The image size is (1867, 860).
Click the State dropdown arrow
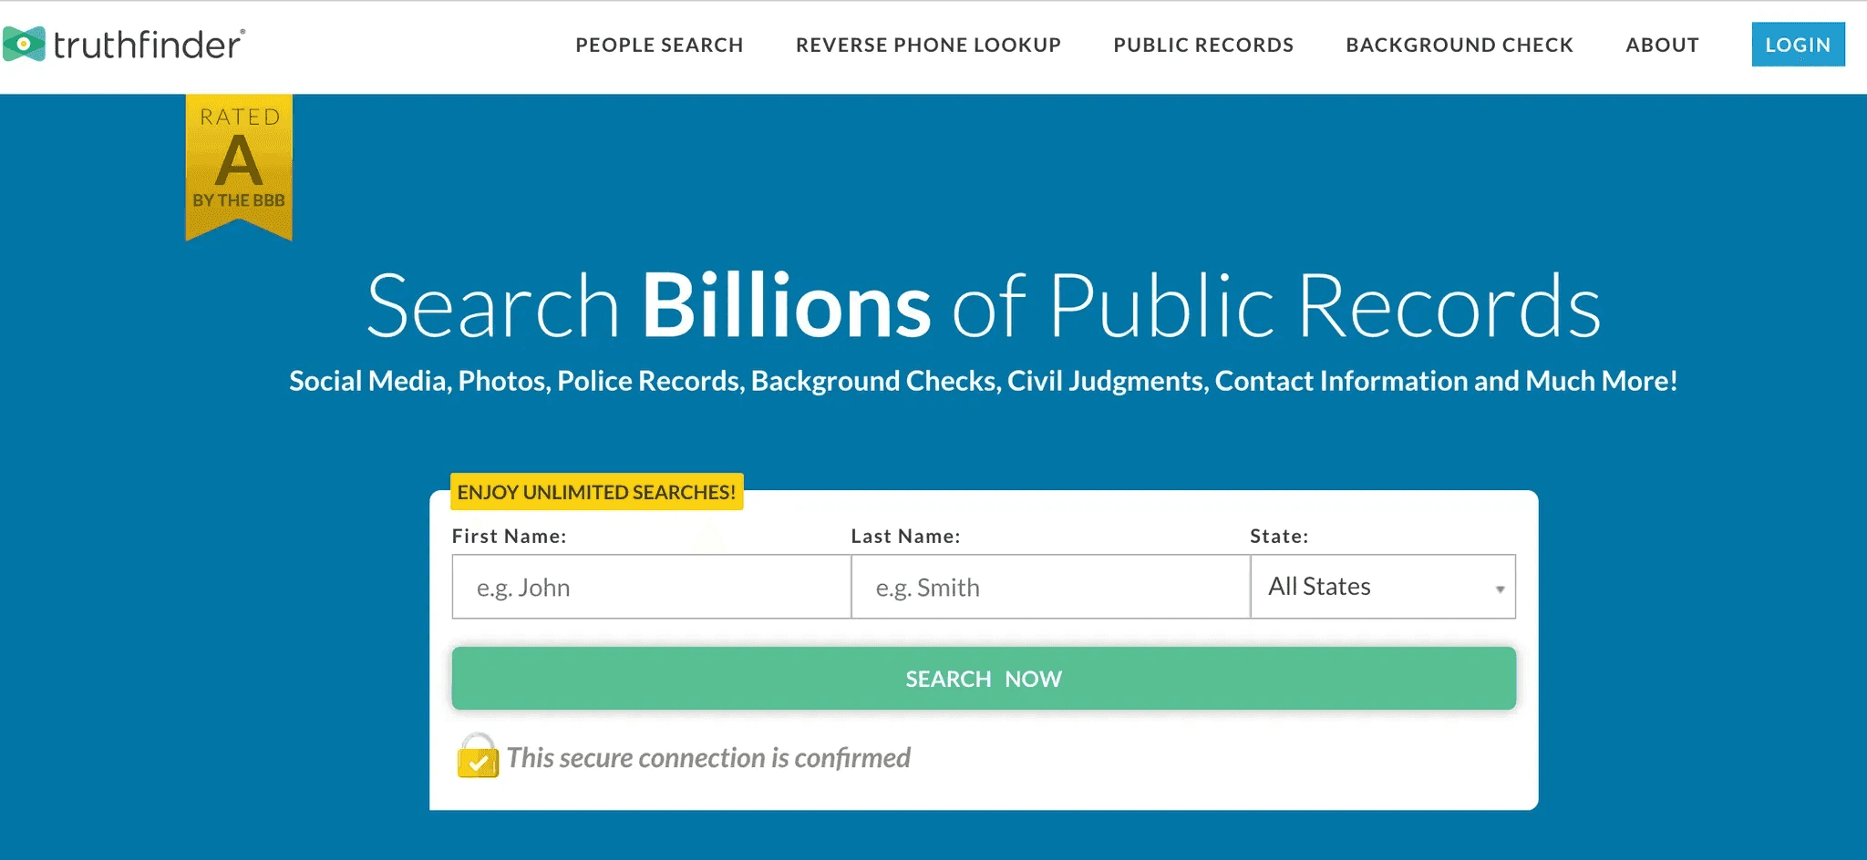coord(1500,589)
